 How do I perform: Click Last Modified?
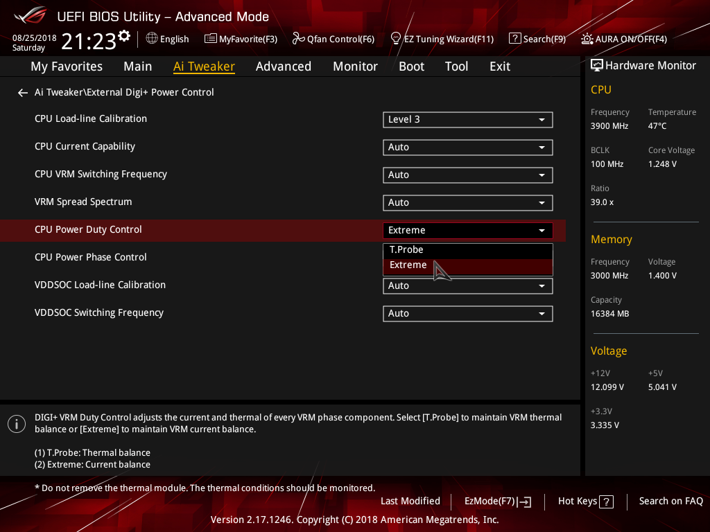point(410,502)
